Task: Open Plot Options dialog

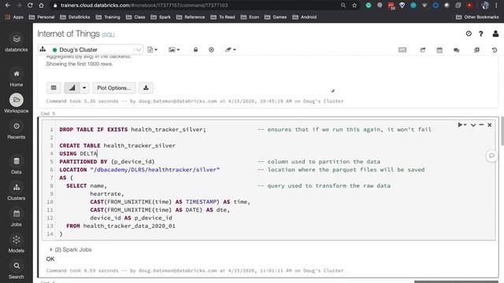Action: 114,88
